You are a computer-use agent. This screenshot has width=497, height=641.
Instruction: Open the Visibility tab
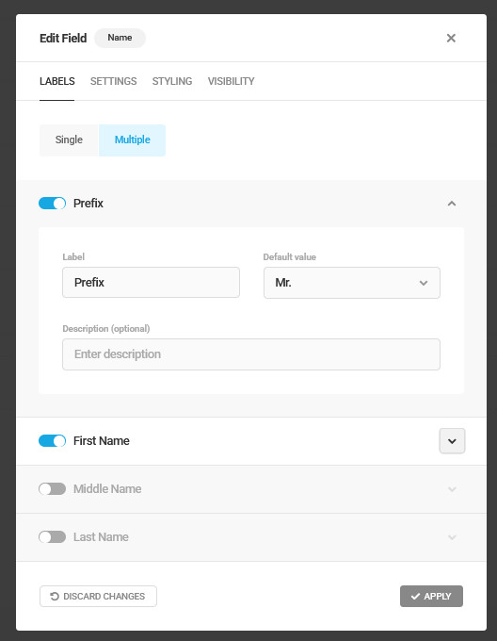(x=231, y=81)
